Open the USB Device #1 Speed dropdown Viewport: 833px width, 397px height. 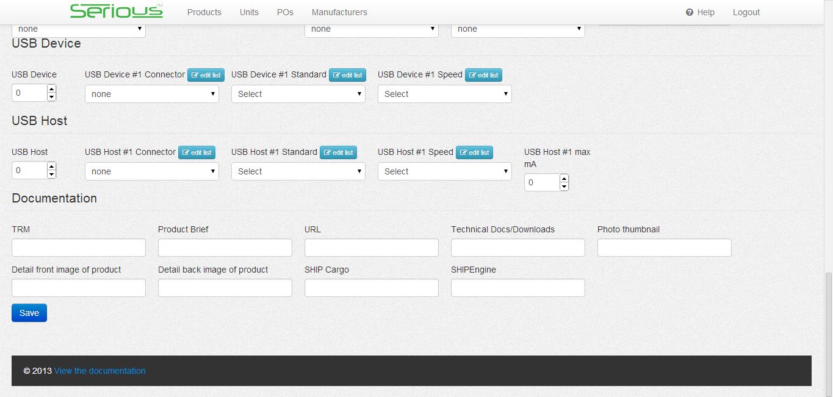[x=444, y=94]
